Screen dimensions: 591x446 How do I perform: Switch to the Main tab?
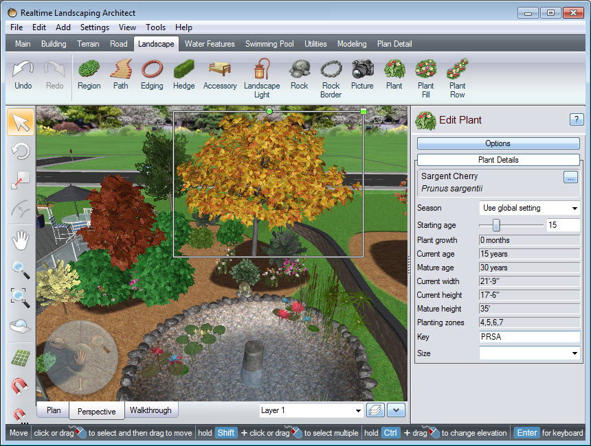point(23,44)
